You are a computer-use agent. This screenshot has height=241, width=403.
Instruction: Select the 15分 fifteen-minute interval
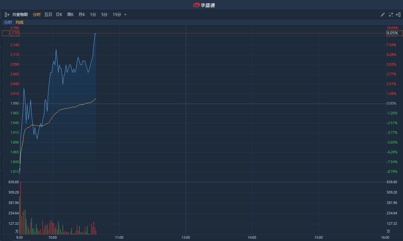(117, 15)
